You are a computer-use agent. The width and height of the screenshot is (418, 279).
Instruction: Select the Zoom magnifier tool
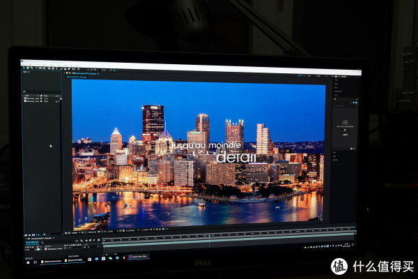coord(29,68)
